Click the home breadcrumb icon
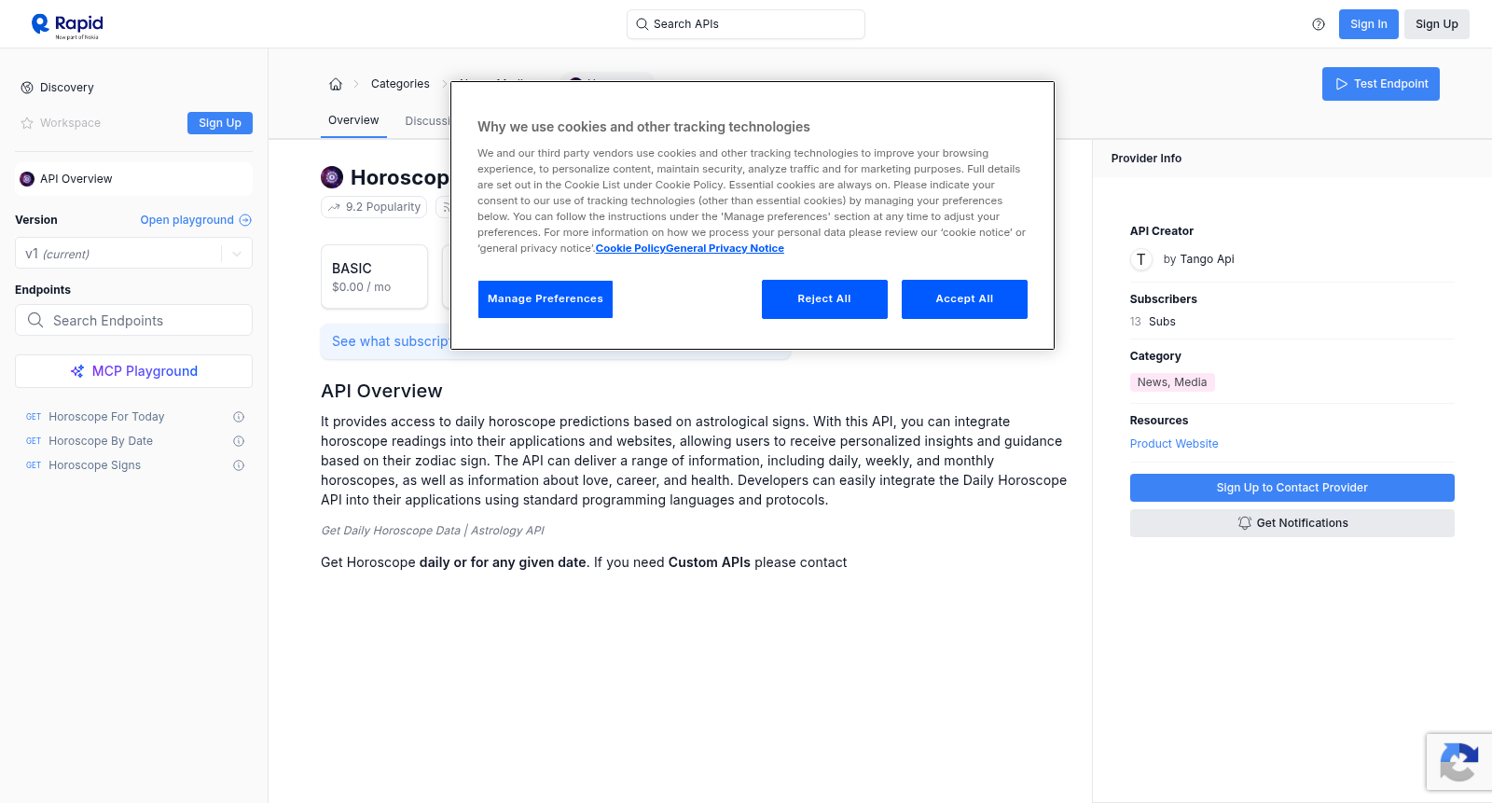Viewport: 1492px width, 803px height. point(336,84)
